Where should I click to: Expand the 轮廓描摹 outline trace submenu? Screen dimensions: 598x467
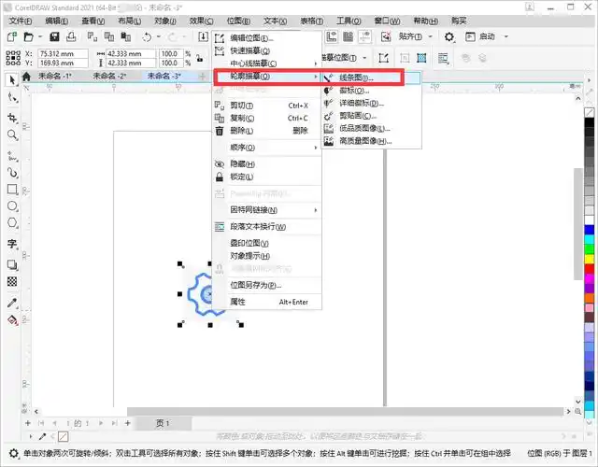(x=267, y=77)
